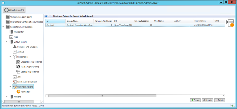Viewport: 237px width, 109px height.
Task: Click the large Reminder Actions icon at top right
Action: [x=230, y=23]
